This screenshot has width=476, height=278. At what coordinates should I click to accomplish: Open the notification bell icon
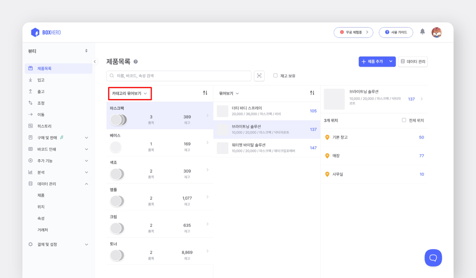422,32
